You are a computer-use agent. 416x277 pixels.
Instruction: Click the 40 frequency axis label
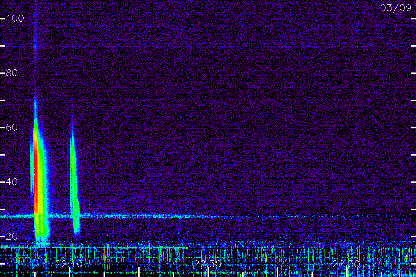coord(12,182)
